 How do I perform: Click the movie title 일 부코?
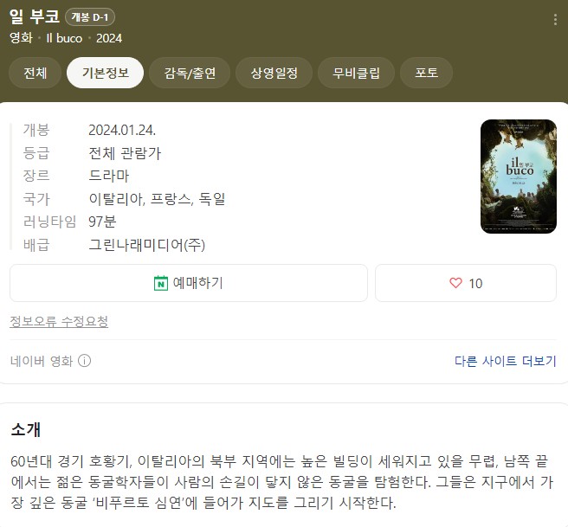click(x=35, y=16)
